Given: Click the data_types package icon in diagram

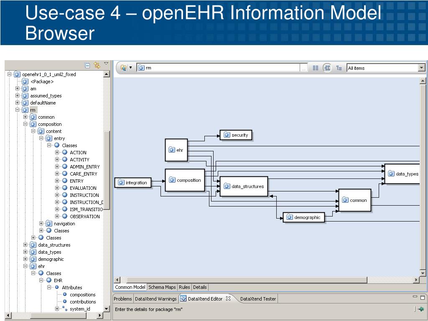Looking at the screenshot, I should pos(391,173).
